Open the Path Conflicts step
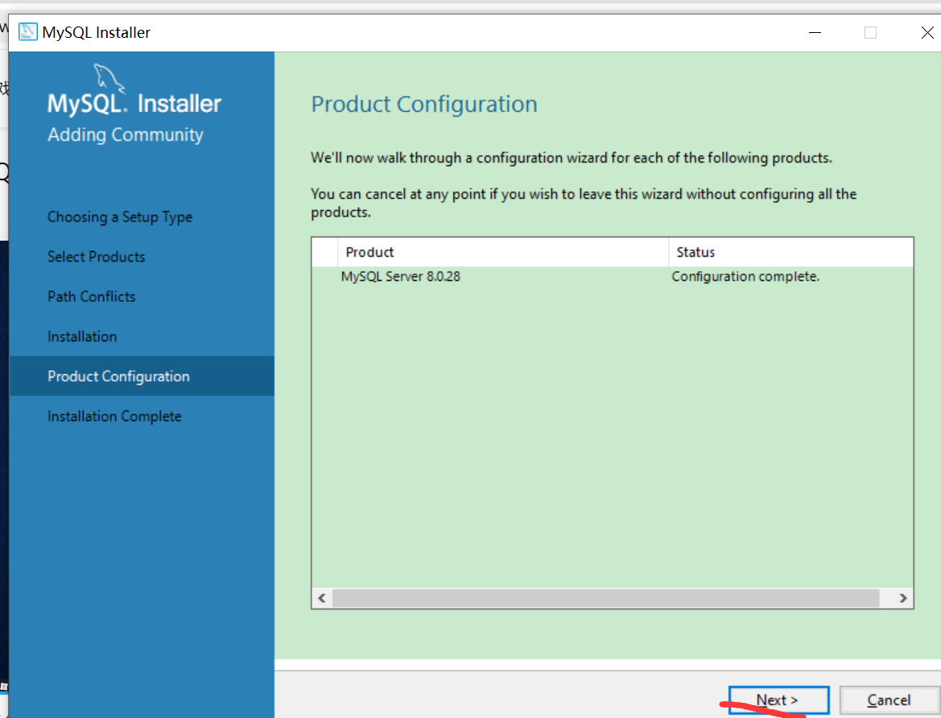 [91, 296]
